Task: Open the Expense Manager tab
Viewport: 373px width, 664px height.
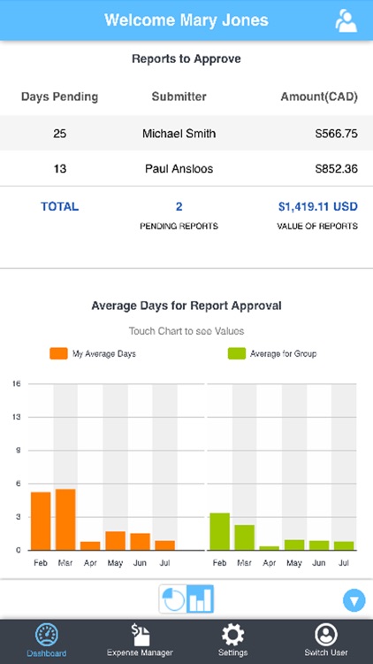Action: click(140, 640)
